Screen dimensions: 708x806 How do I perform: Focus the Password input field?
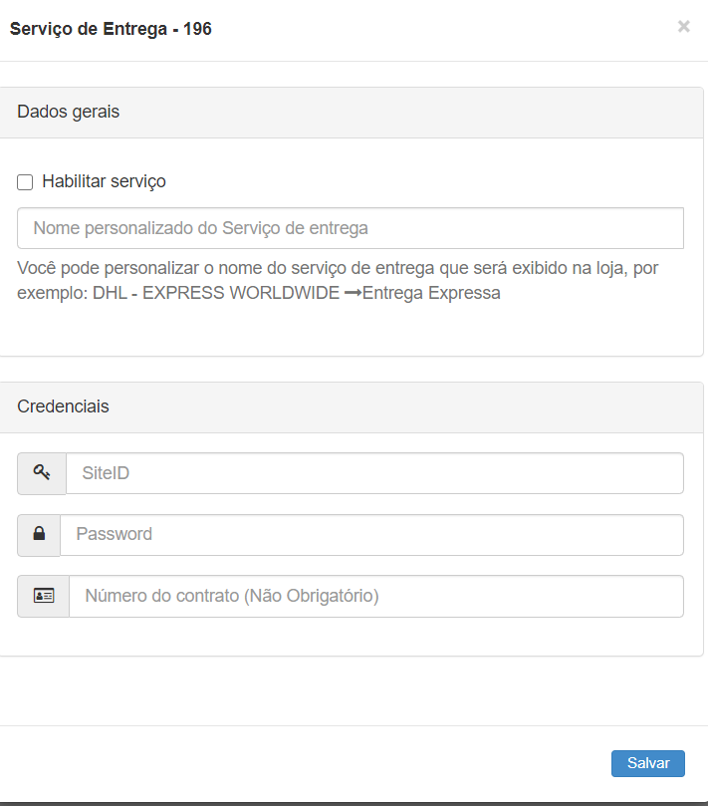(x=370, y=534)
